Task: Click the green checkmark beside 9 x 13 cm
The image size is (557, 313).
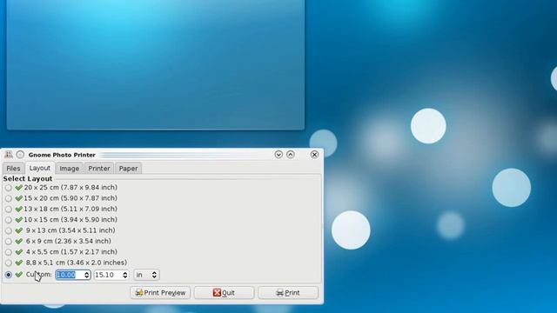Action: 19,230
